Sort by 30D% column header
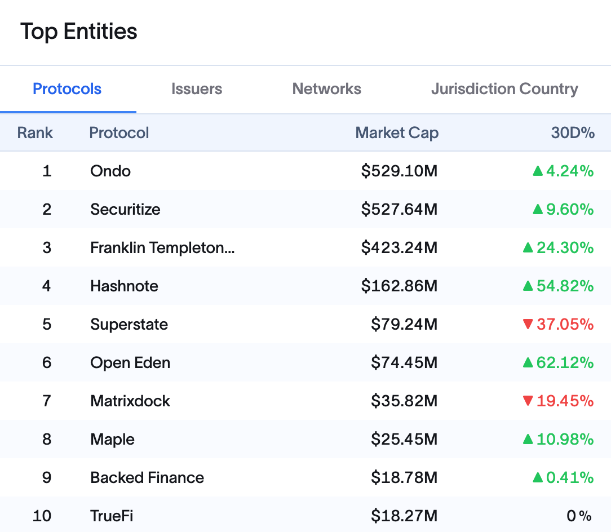Screen dimensions: 611x532 [x=572, y=133]
